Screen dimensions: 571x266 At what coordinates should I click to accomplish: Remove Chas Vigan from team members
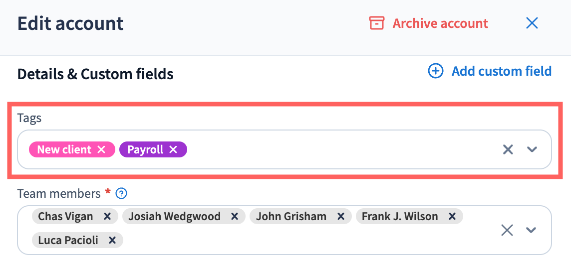pyautogui.click(x=107, y=216)
